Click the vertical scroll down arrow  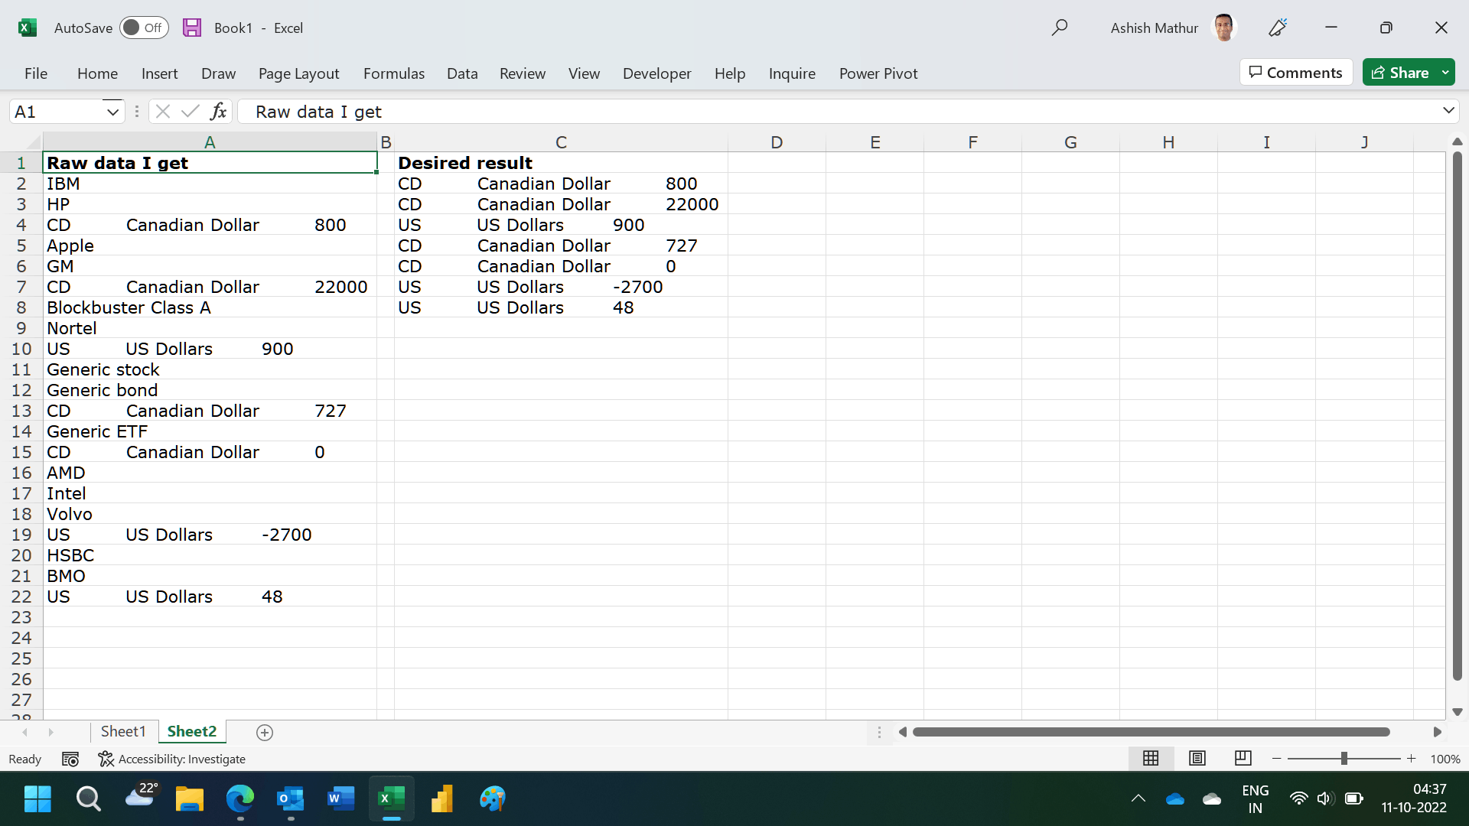pos(1458,711)
